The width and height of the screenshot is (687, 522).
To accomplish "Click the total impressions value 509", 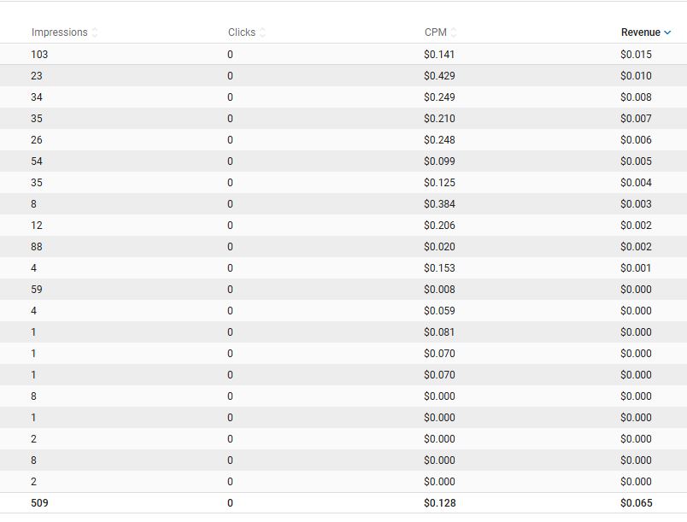I will pyautogui.click(x=39, y=503).
